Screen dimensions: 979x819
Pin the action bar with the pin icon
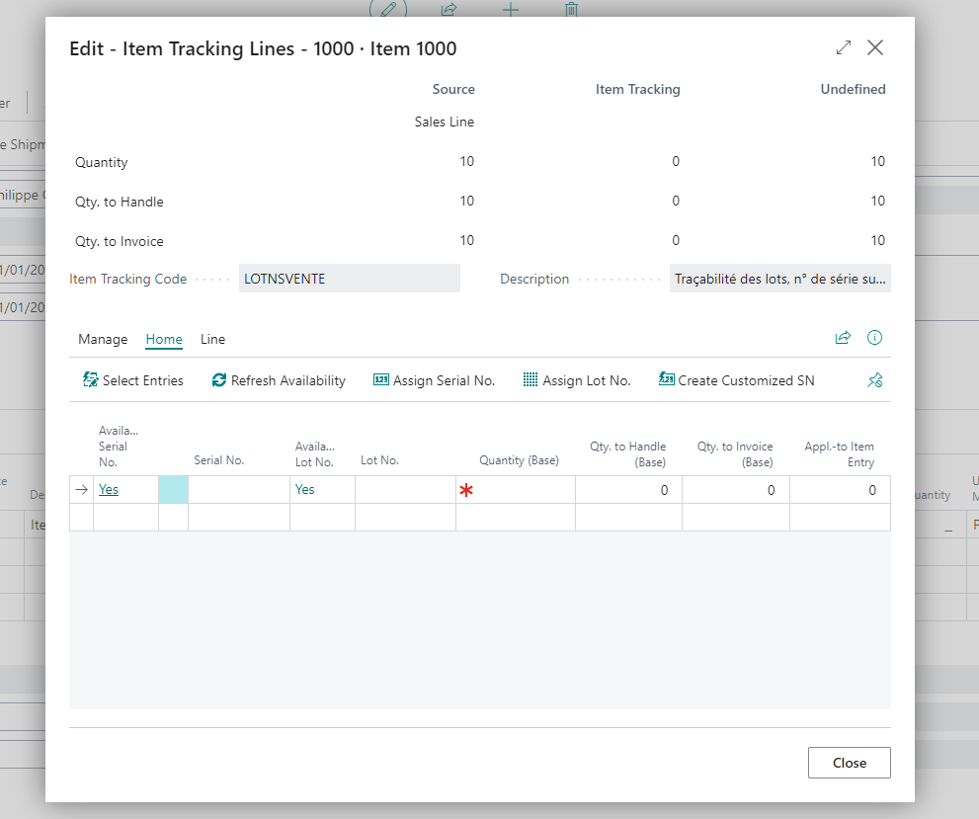pos(874,380)
